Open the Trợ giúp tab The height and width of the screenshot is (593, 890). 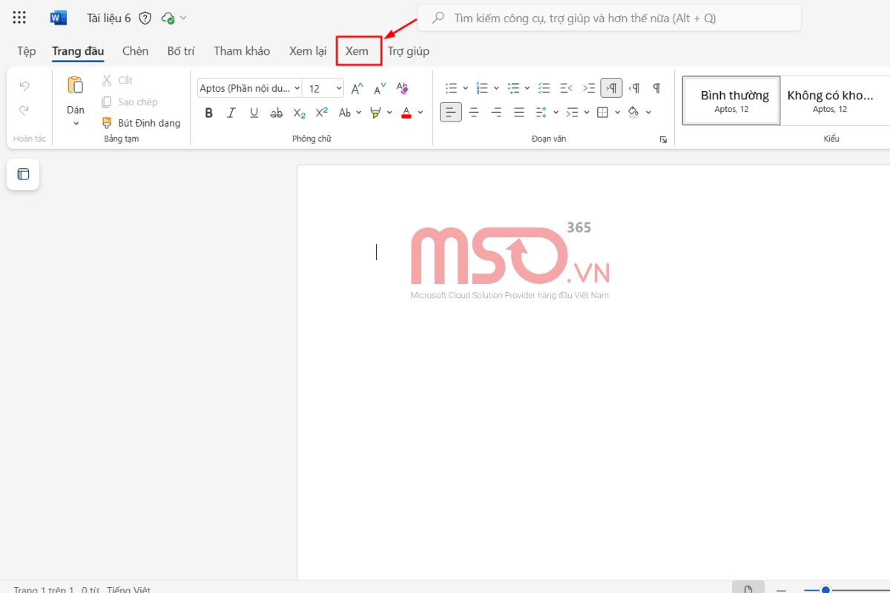409,51
